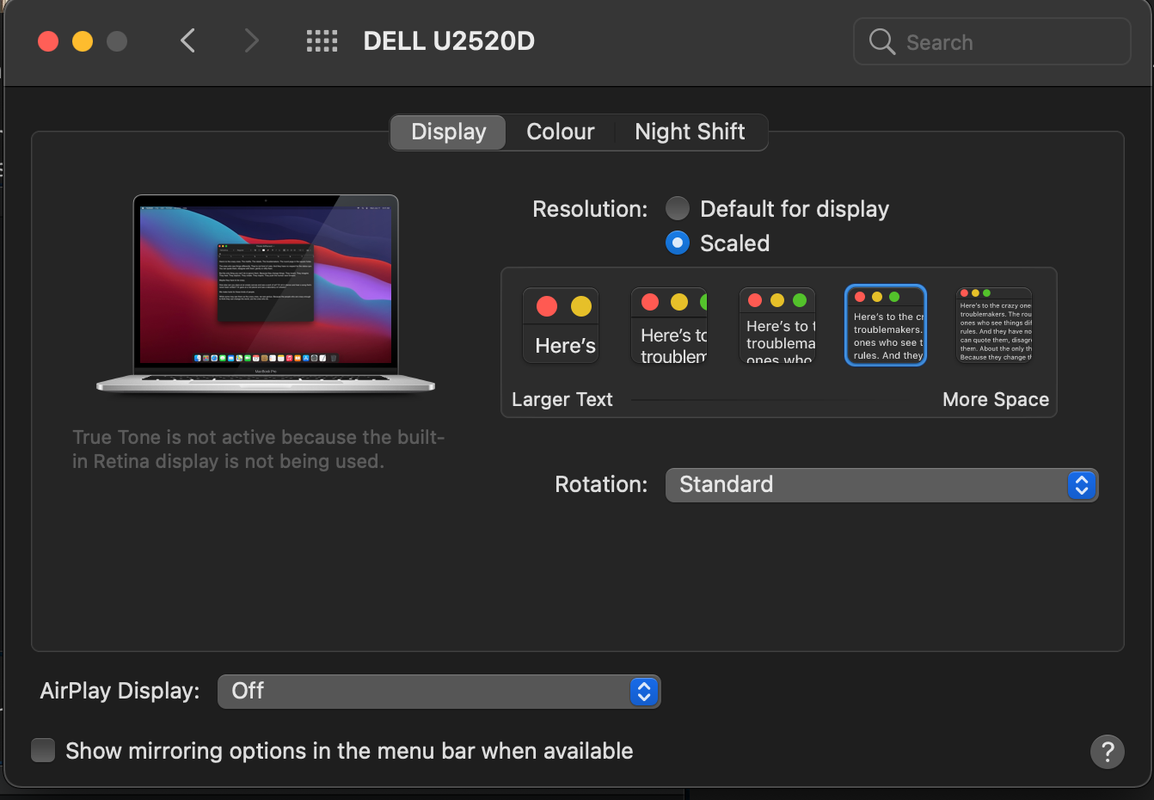
Task: Choose the More Space scaling thumbnail
Action: pyautogui.click(x=994, y=326)
